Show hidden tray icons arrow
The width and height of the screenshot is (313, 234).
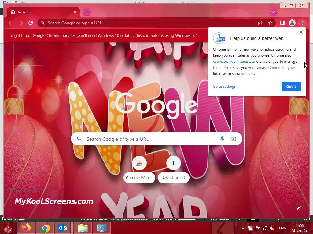point(243,228)
